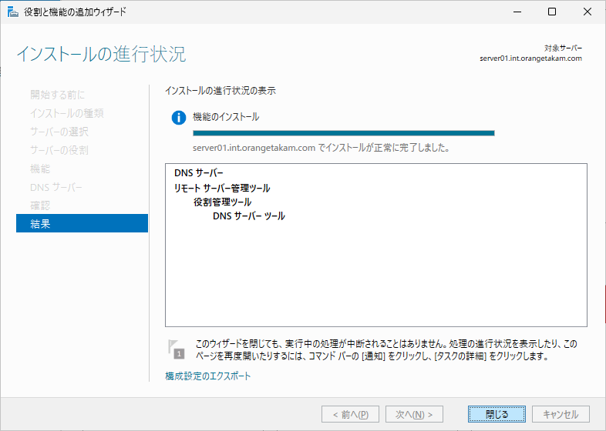The image size is (606, 431).
Task: Click the disabled 前へ(P) button
Action: click(350, 414)
